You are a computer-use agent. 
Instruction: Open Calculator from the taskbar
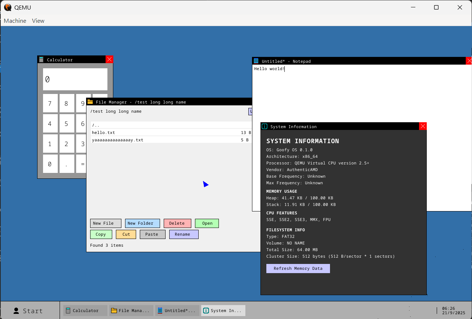coord(85,311)
